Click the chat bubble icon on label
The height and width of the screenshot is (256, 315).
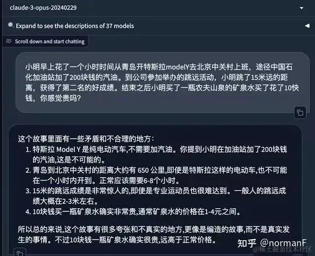click(9, 41)
